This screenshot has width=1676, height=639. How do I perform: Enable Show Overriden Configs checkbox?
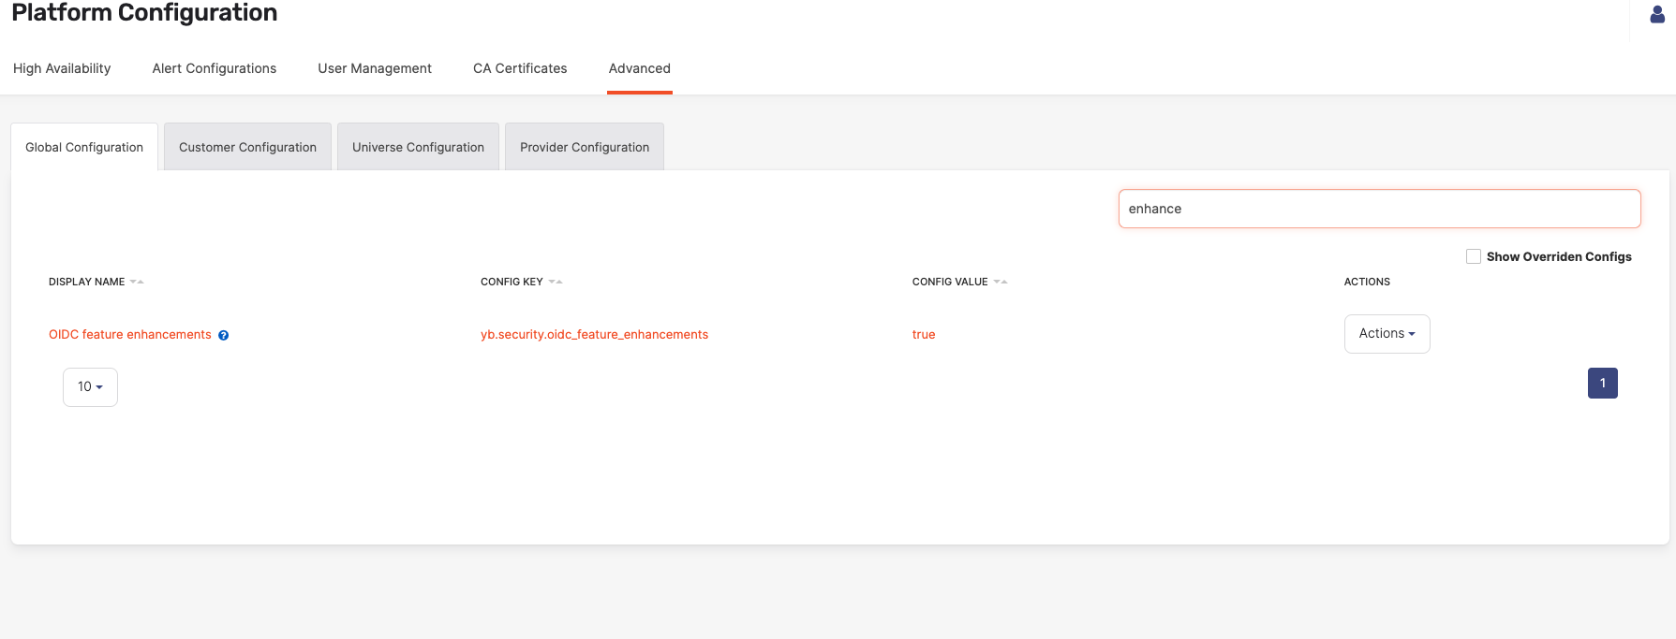tap(1474, 256)
